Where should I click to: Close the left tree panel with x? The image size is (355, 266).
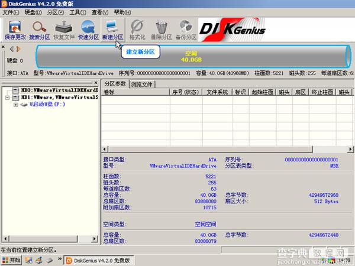point(96,83)
